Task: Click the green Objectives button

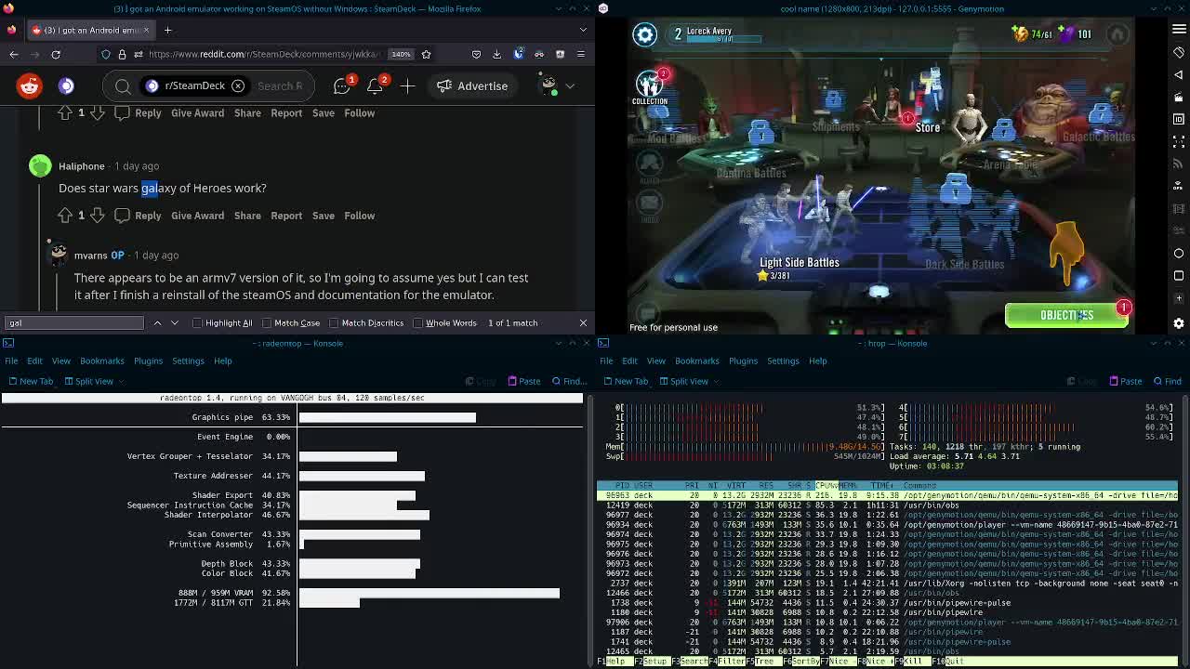Action: tap(1066, 315)
